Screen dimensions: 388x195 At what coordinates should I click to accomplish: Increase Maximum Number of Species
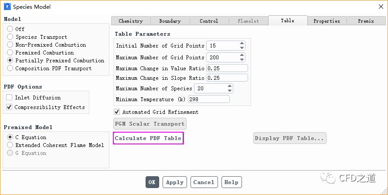pyautogui.click(x=229, y=86)
